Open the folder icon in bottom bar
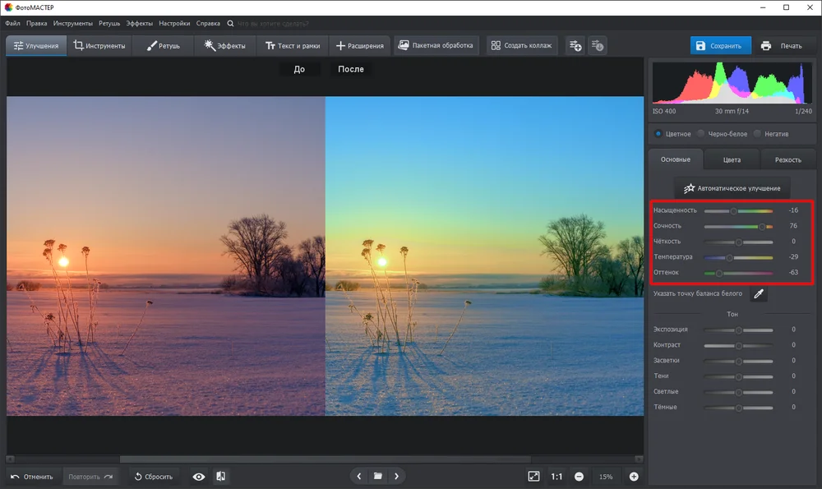Screen dimensions: 822x489 point(377,477)
